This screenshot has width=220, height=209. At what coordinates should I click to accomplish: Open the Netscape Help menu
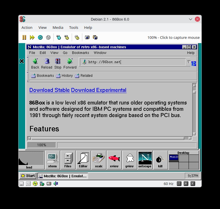(x=191, y=53)
